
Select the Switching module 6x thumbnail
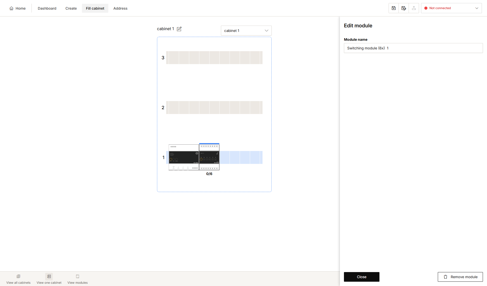pos(209,157)
